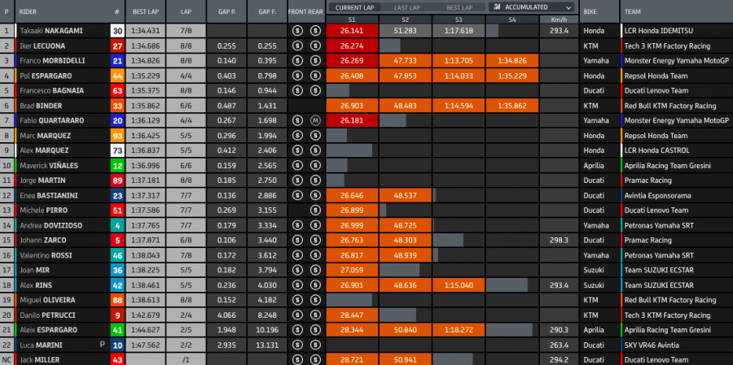The image size is (733, 365).
Task: Click Morbidelli's 1:34.826 S4 time cell
Action: (x=511, y=60)
